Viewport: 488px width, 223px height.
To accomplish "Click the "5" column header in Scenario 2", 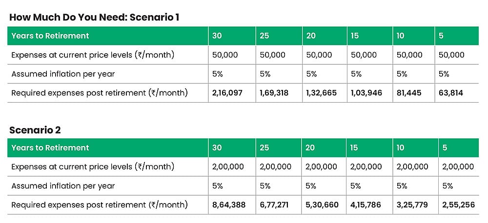I will 445,148.
